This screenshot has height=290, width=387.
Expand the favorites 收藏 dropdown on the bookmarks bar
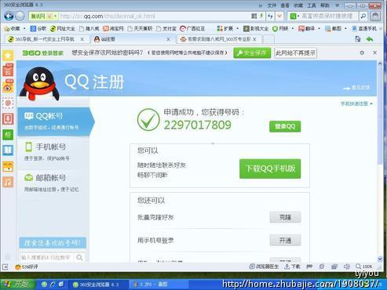(25, 28)
